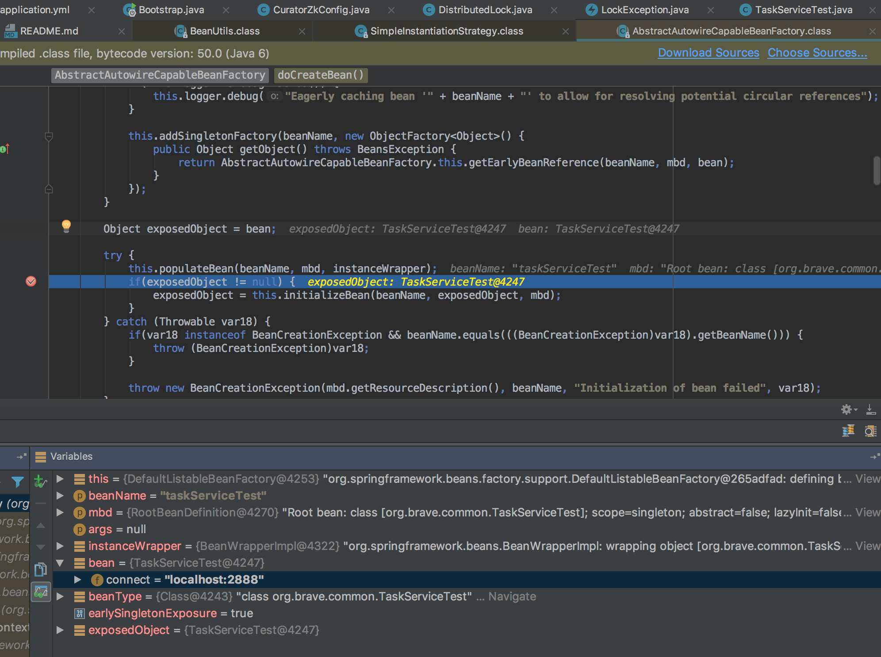Screen dimensions: 881x657
Task: Open the debugger settings gear menu
Action: click(x=847, y=409)
